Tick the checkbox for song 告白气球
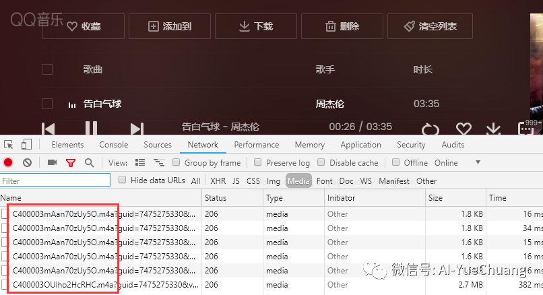The height and width of the screenshot is (295, 543). click(x=47, y=104)
